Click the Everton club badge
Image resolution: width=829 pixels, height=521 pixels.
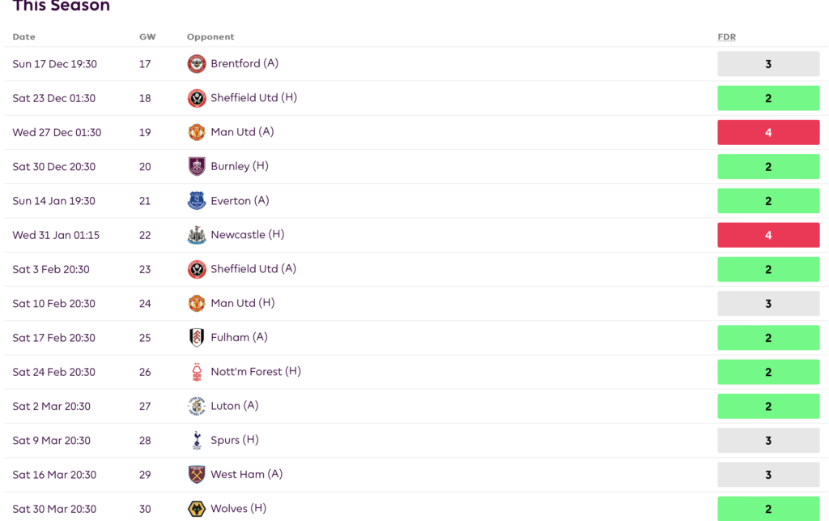tap(197, 201)
